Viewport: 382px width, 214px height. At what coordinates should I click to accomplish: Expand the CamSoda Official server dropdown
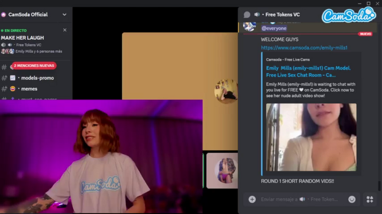[64, 15]
